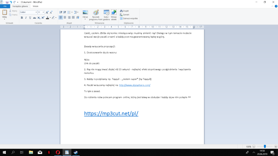Click the "Link do paczki:" line

click(92, 63)
